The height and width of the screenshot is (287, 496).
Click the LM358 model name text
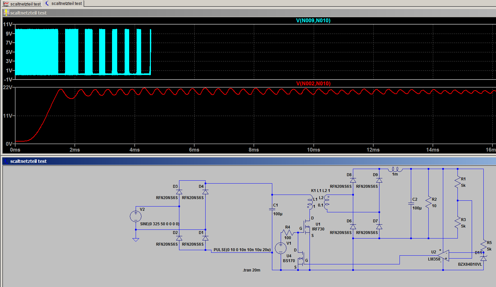pyautogui.click(x=434, y=259)
